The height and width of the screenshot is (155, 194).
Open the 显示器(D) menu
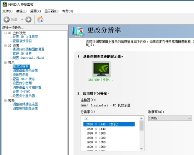click(51, 11)
